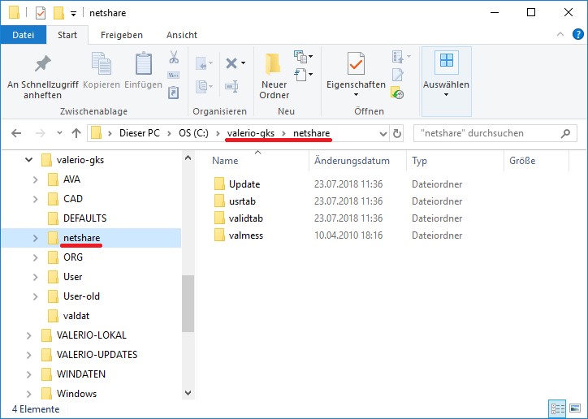Switch to large icons view toggle

[576, 408]
